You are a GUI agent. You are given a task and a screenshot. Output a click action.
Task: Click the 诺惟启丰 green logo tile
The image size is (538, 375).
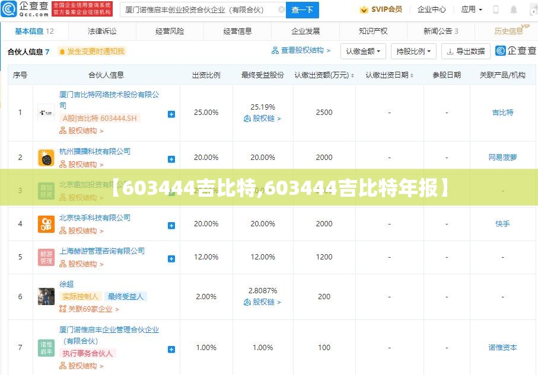click(46, 348)
